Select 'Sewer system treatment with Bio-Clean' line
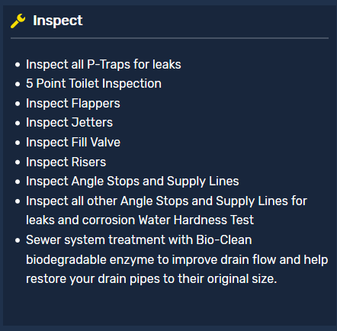The height and width of the screenshot is (331, 337). [x=139, y=240]
